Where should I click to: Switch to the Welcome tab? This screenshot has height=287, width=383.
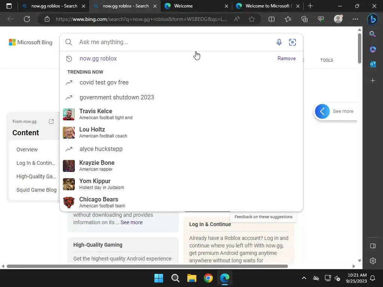click(x=195, y=6)
